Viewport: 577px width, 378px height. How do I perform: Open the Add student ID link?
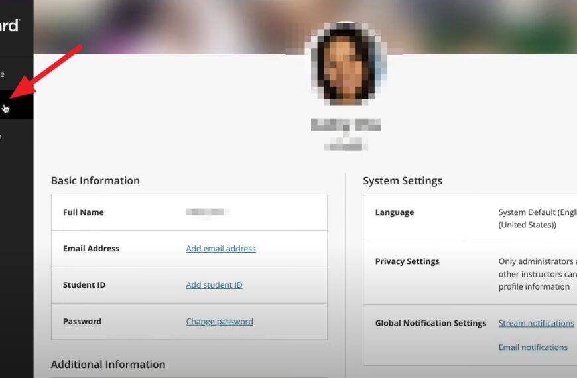point(214,285)
